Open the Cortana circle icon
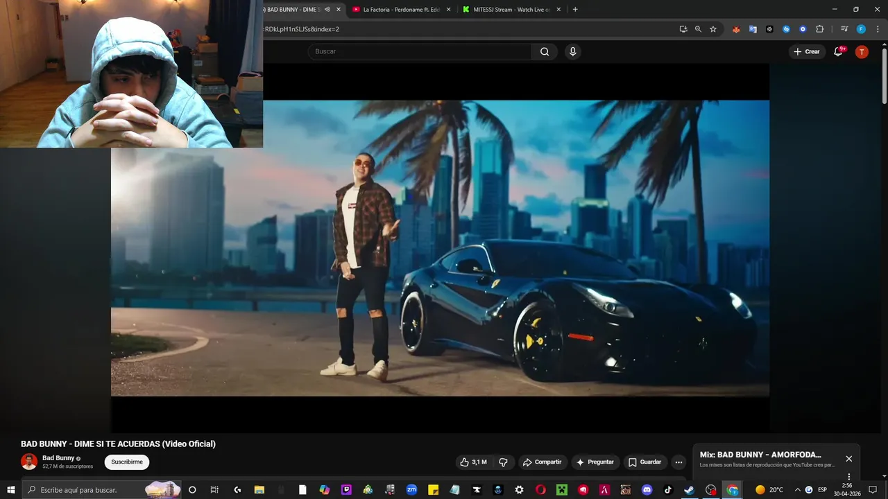888x499 pixels. (192, 490)
